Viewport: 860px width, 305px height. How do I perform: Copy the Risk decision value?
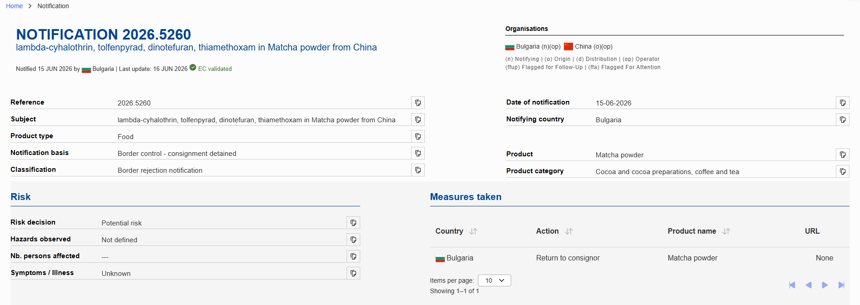[x=353, y=223]
